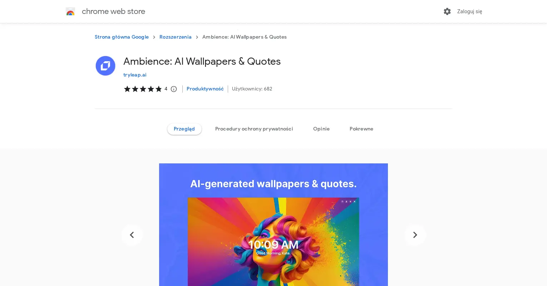
Task: Select the "Przegląd" tab
Action: tap(184, 129)
